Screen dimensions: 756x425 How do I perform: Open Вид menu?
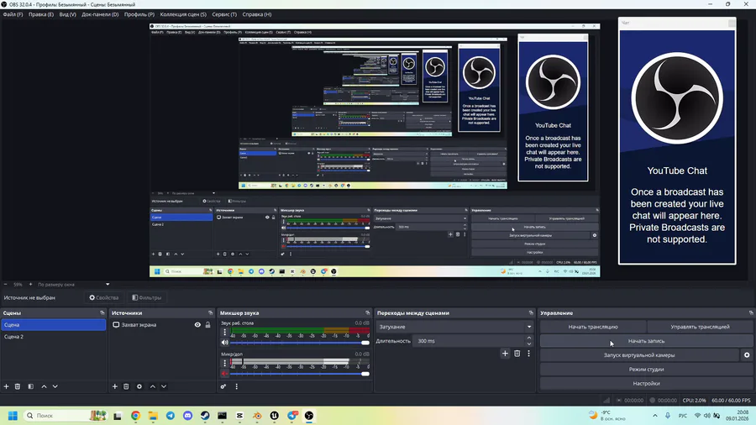67,14
